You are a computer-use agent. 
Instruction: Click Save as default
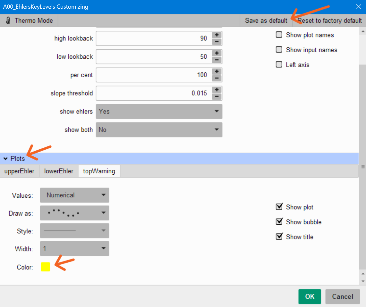[266, 21]
